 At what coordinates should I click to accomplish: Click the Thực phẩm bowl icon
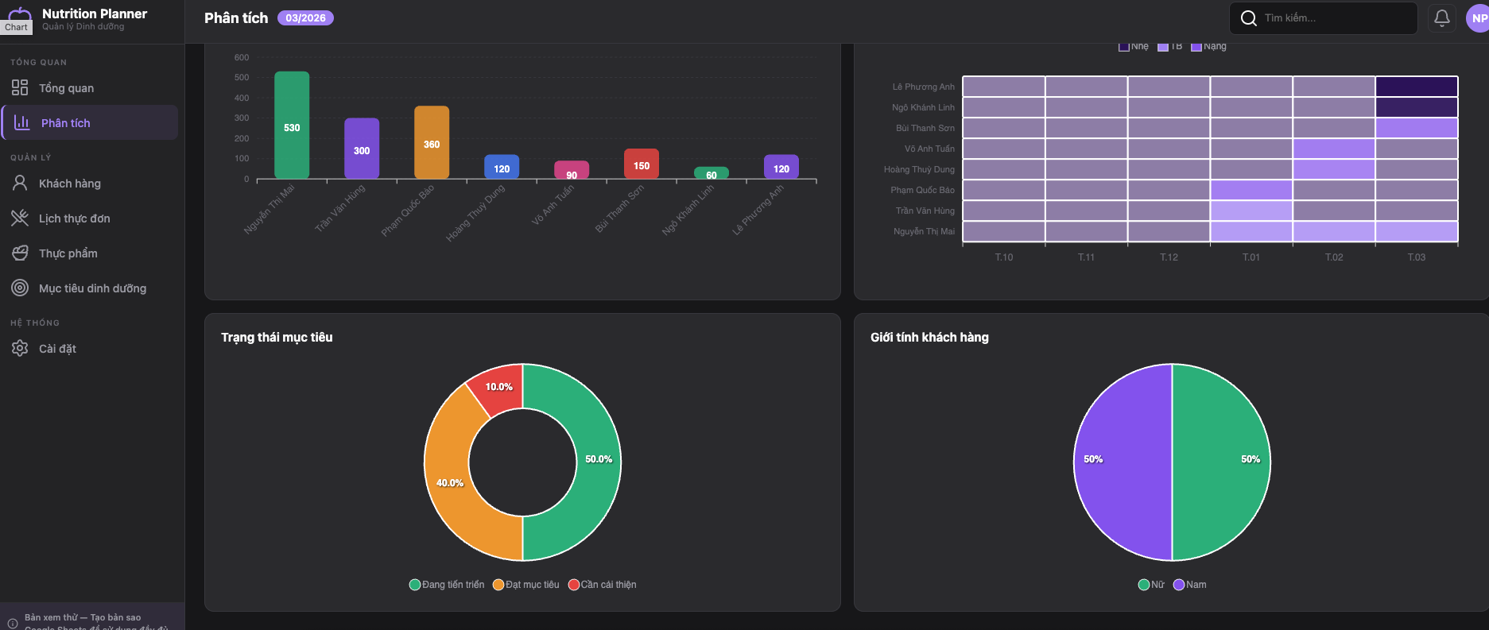[x=20, y=253]
